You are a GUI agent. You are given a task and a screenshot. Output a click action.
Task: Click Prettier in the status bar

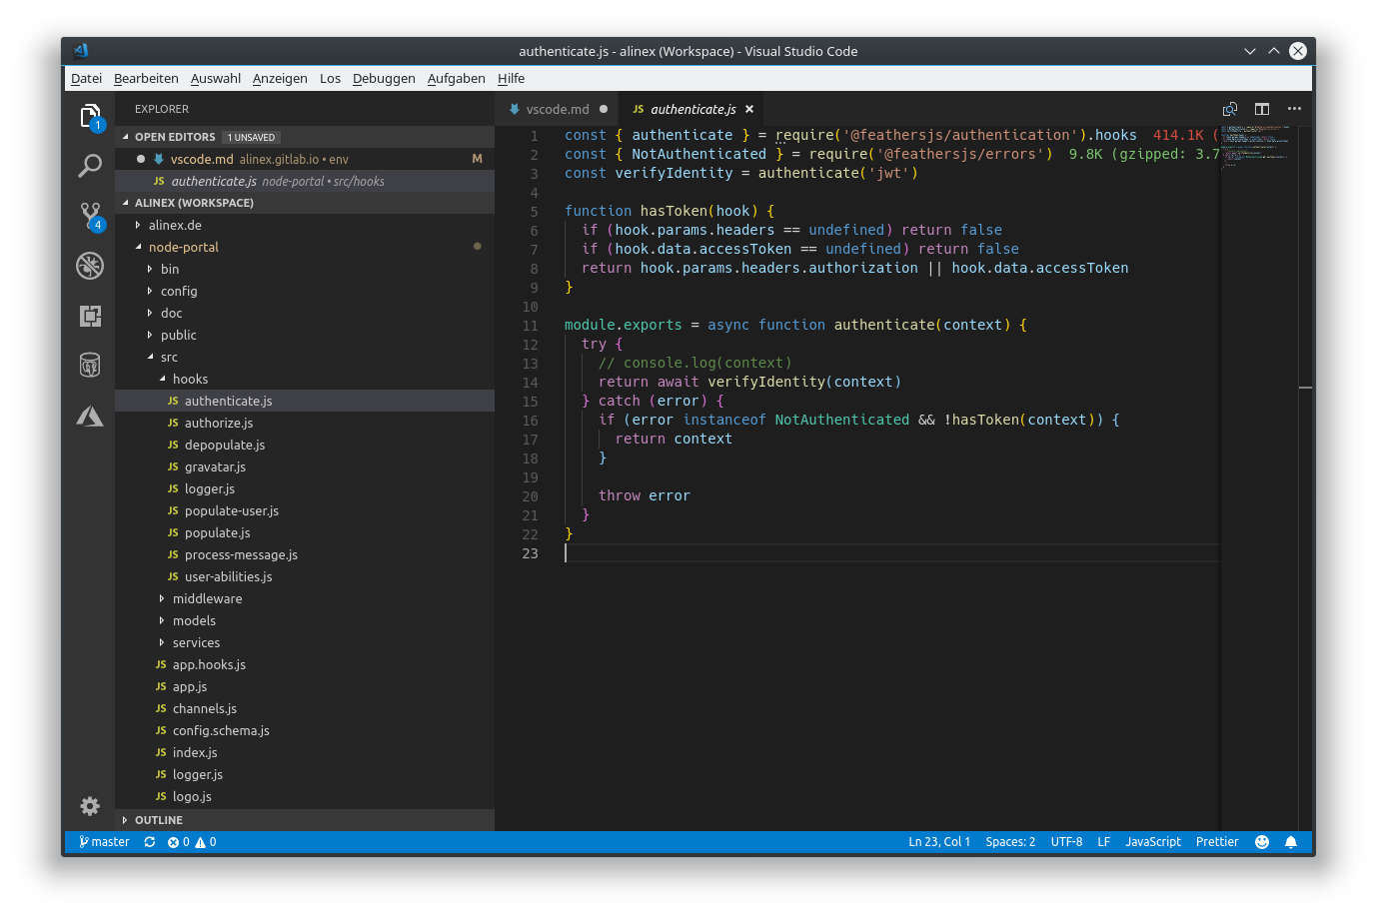1216,842
